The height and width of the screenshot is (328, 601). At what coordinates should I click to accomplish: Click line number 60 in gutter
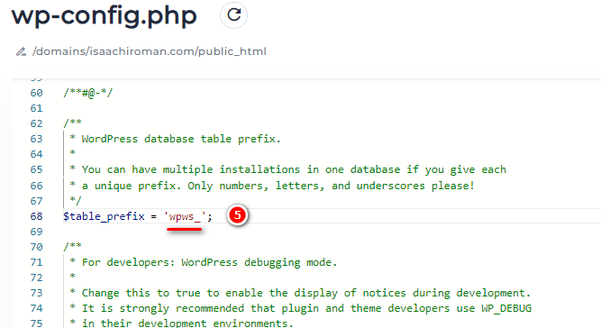coord(36,93)
